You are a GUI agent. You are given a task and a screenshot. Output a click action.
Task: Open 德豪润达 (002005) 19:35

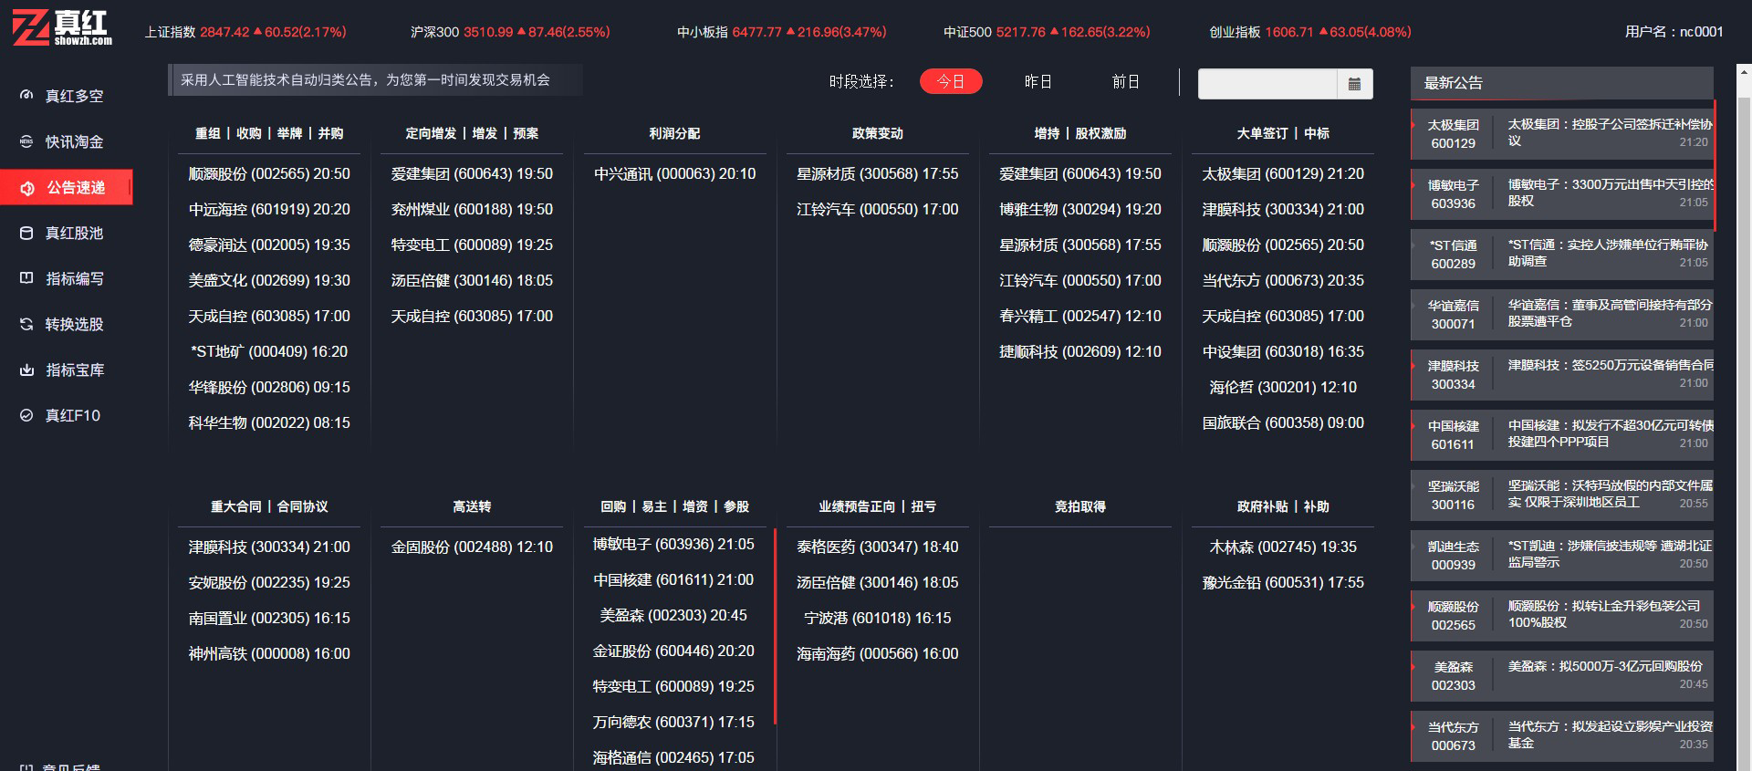pos(269,245)
